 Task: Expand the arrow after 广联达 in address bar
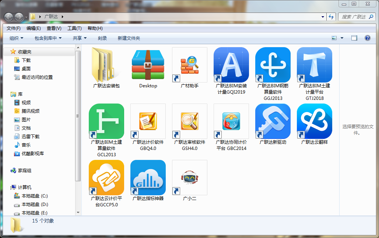[62, 17]
